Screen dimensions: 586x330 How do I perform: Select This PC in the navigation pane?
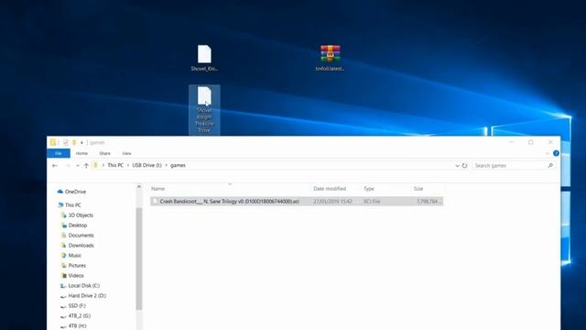coord(72,205)
